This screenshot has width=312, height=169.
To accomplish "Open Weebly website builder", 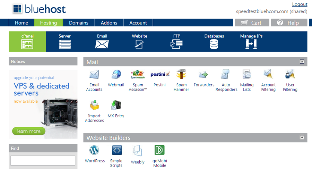I will 138,154.
